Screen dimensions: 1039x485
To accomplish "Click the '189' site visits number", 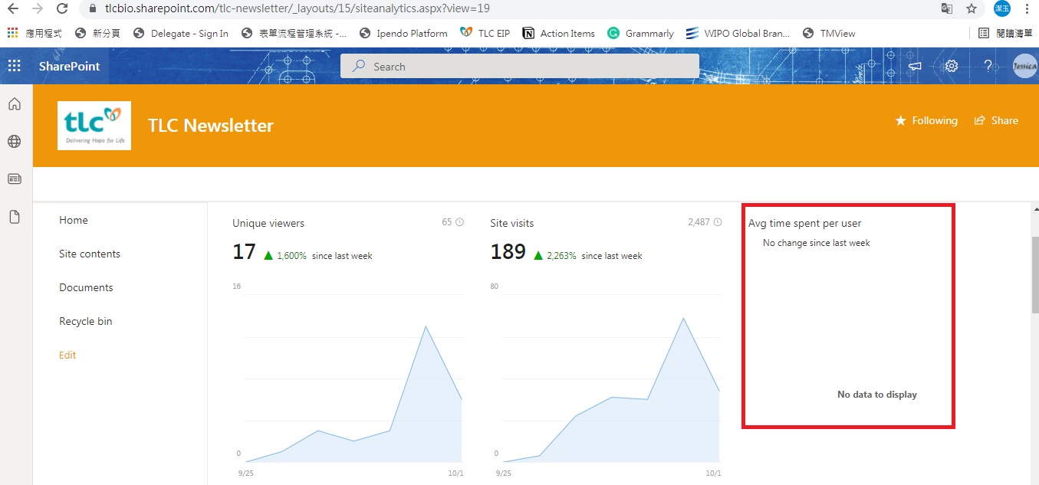I will click(508, 252).
